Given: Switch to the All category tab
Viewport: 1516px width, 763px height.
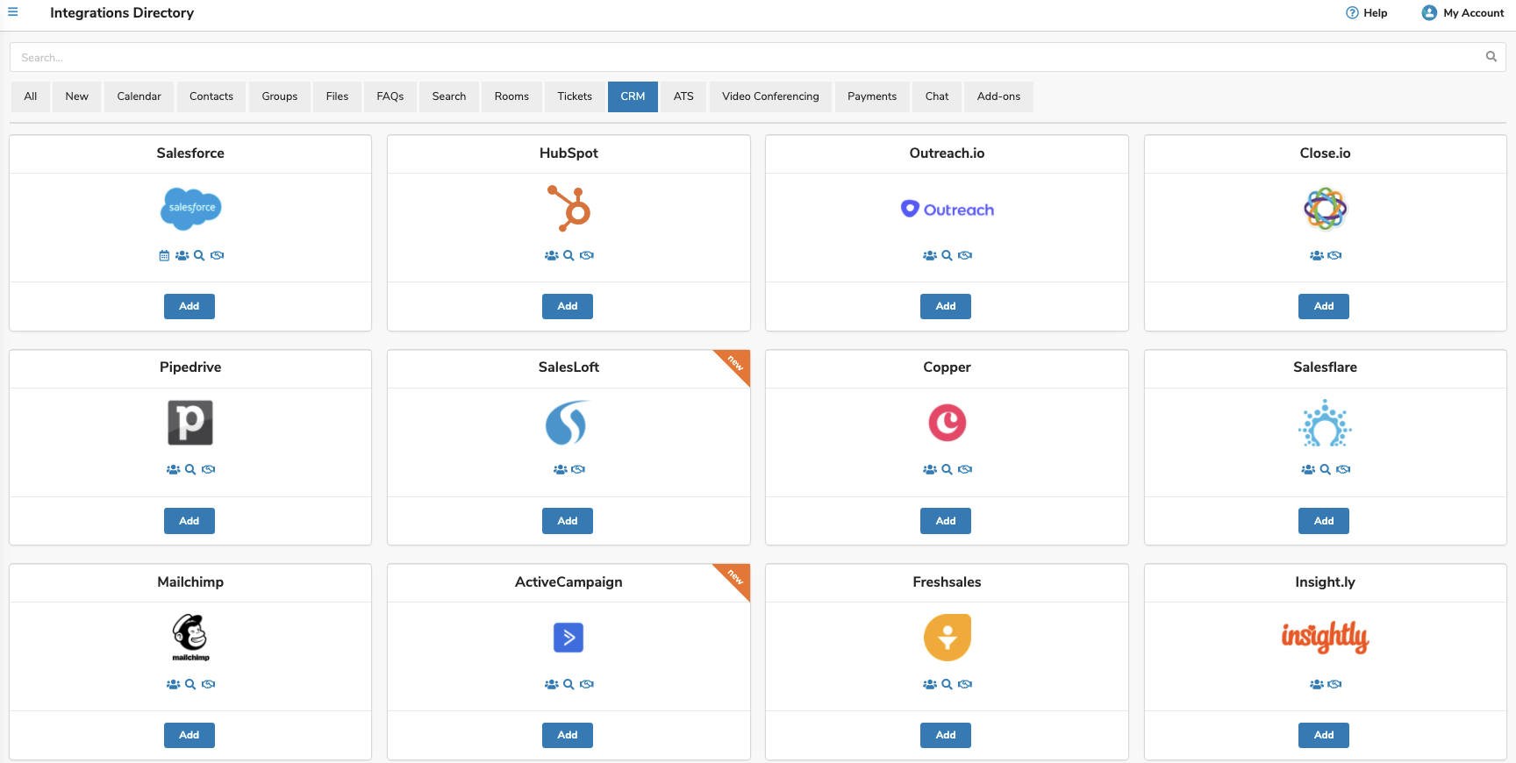Looking at the screenshot, I should [x=31, y=96].
